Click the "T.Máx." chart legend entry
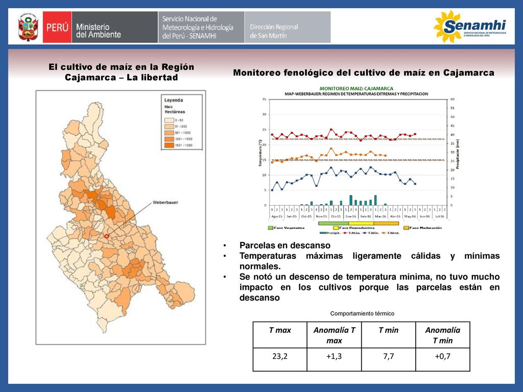Viewport: 523px width, 392px height. (351, 233)
